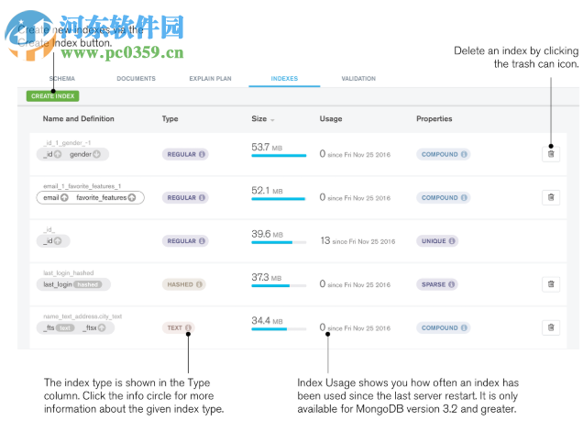Click the UNIQUE property badge label
Image resolution: width=583 pixels, height=432 pixels.
pos(434,241)
